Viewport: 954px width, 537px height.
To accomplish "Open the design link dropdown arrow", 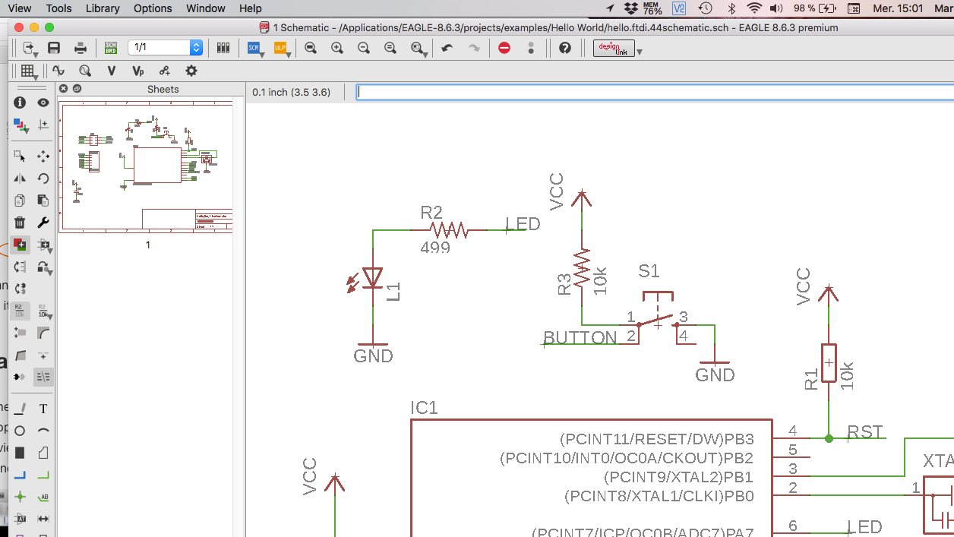I will point(640,52).
